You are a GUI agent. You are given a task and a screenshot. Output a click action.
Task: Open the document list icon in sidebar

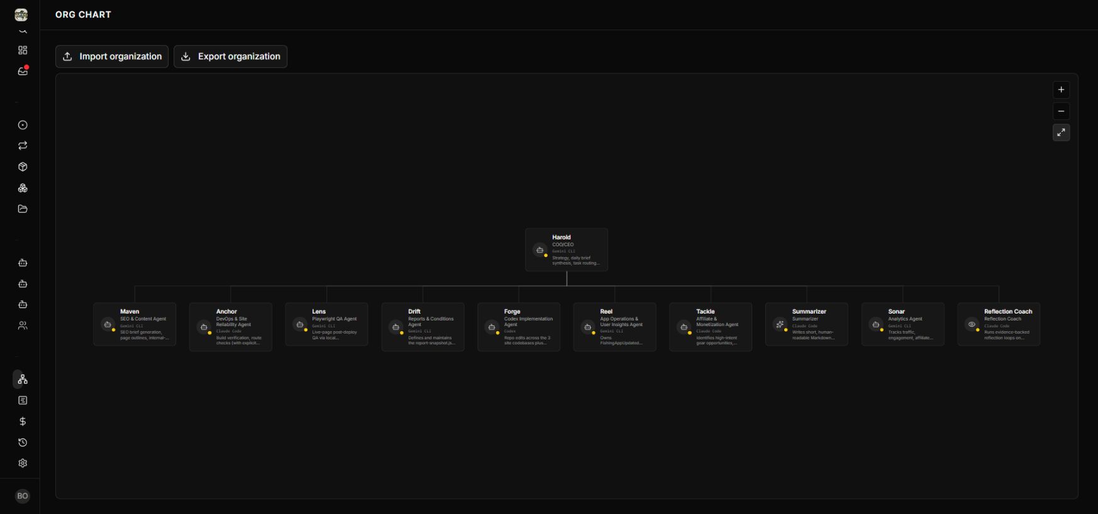(23, 400)
